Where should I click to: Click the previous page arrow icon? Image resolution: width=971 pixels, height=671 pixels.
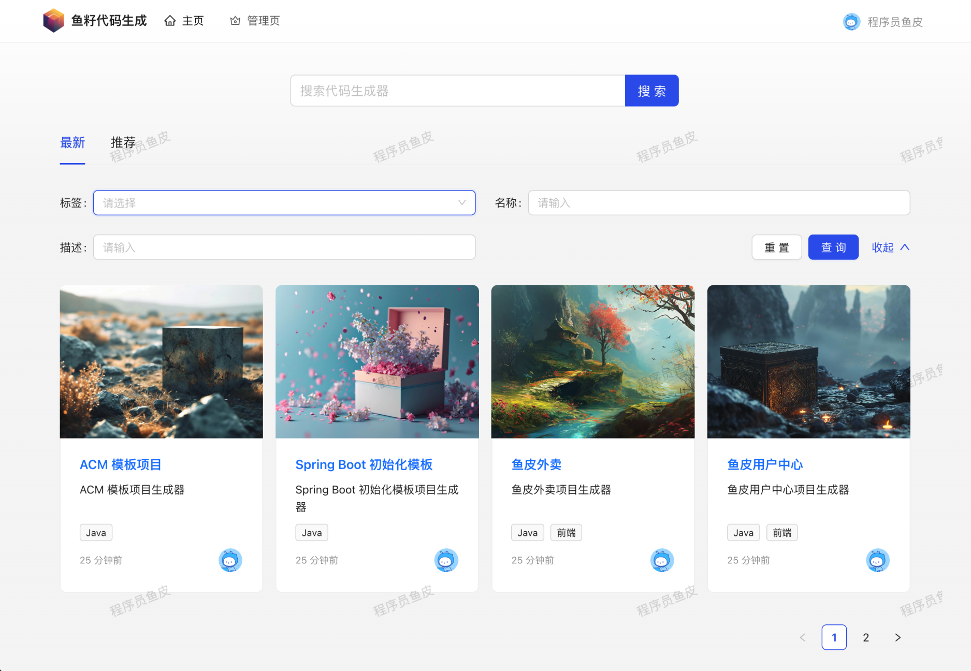803,637
